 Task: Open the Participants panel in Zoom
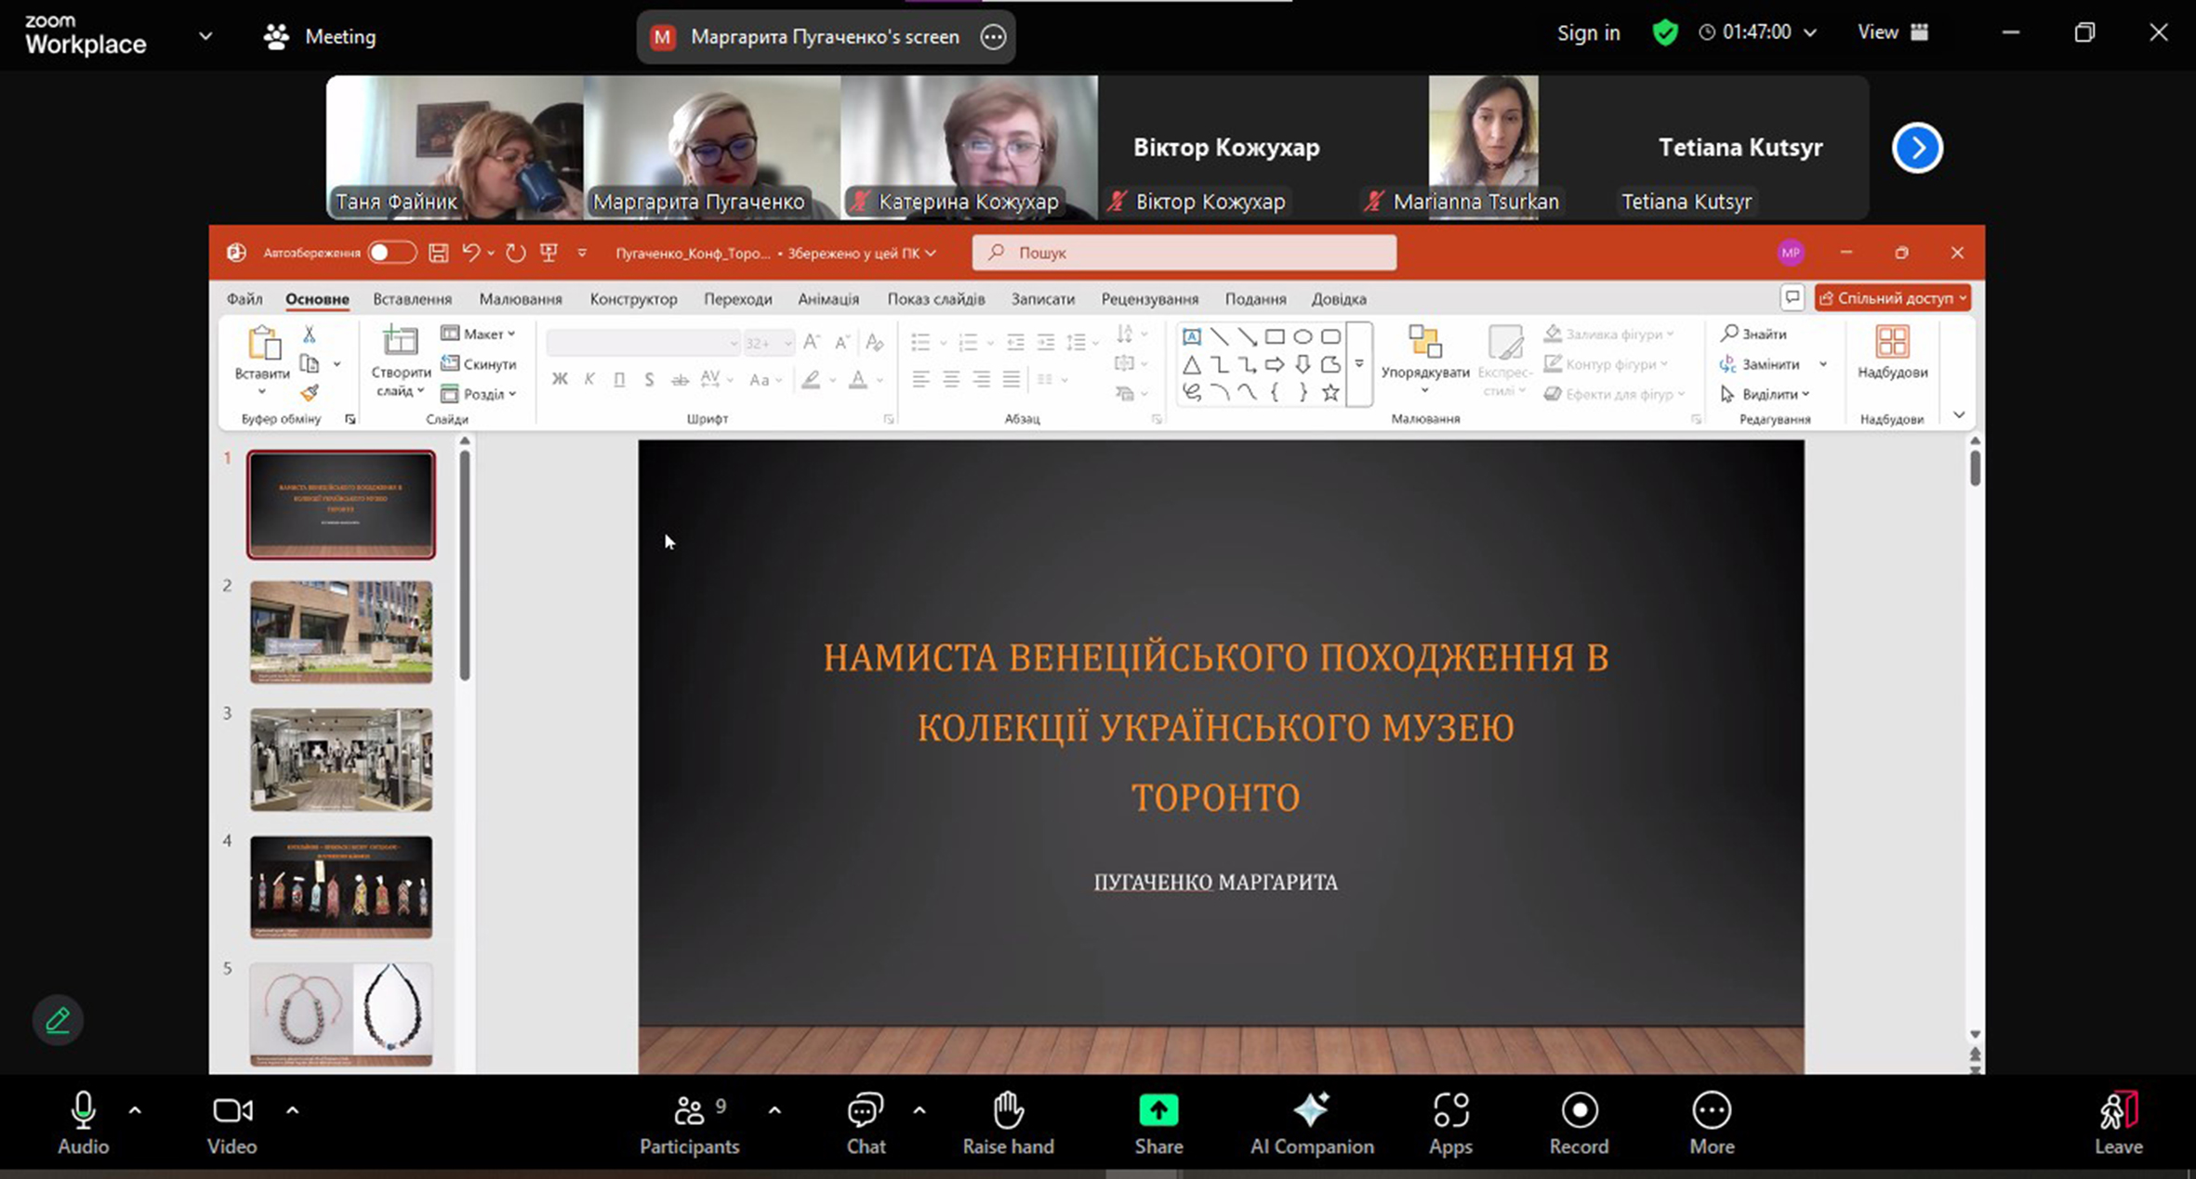click(x=689, y=1121)
